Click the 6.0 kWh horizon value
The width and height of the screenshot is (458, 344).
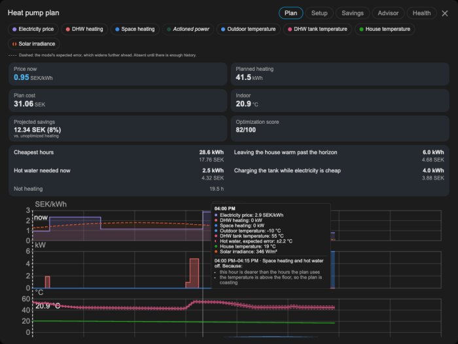click(x=433, y=153)
